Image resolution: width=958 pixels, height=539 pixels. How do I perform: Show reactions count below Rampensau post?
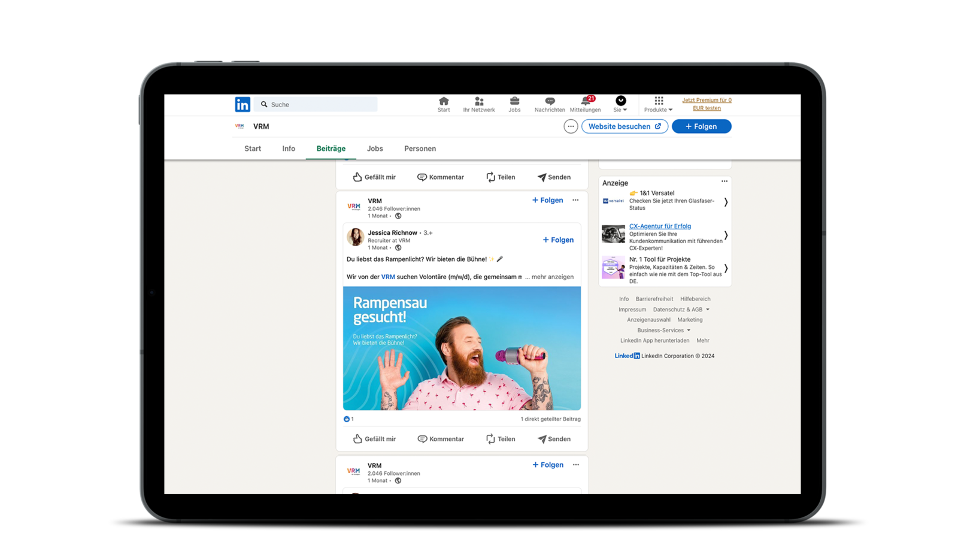[348, 419]
